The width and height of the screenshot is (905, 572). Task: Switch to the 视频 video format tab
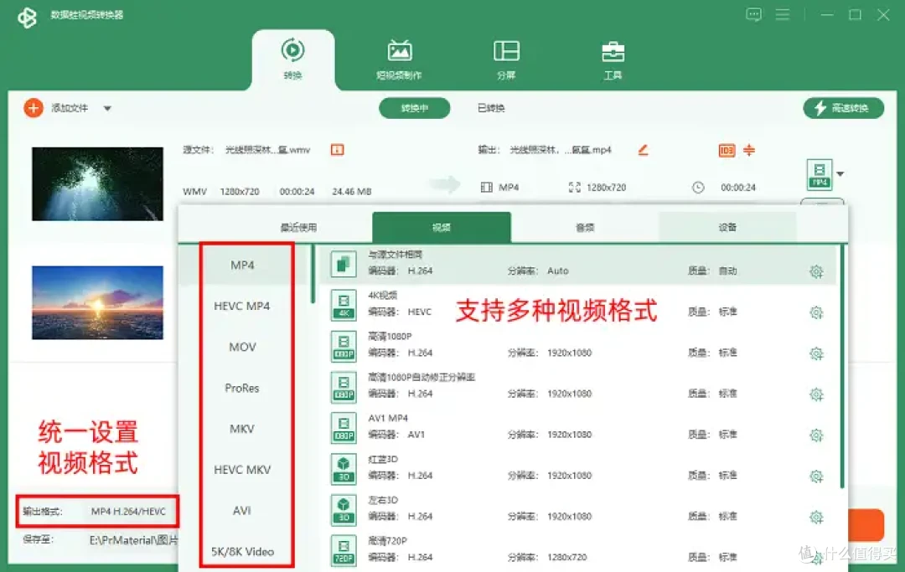[442, 227]
